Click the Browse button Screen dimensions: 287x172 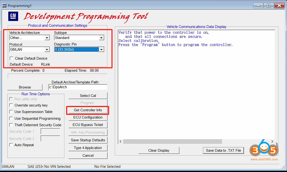pyautogui.click(x=25, y=87)
